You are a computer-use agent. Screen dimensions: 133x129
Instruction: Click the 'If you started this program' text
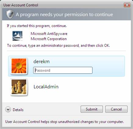[x=37, y=26]
